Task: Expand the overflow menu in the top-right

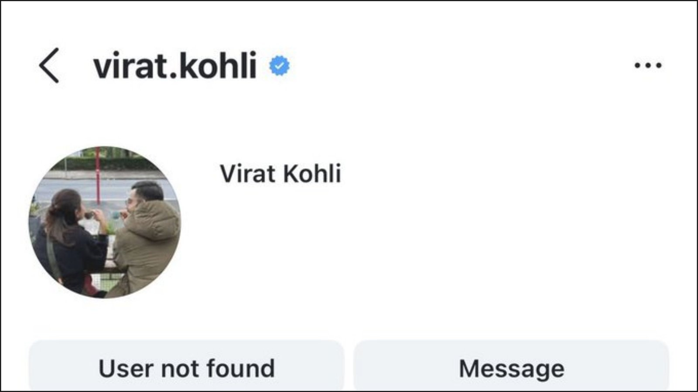Action: point(648,66)
